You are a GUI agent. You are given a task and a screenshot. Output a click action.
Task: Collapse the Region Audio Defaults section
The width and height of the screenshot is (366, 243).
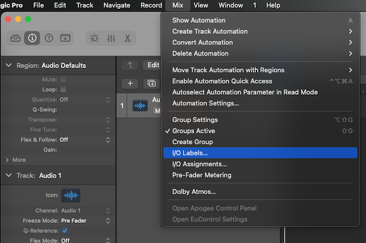click(8, 66)
